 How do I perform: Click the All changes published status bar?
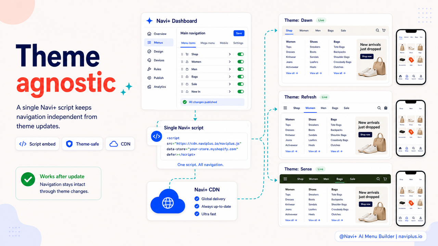[212, 102]
